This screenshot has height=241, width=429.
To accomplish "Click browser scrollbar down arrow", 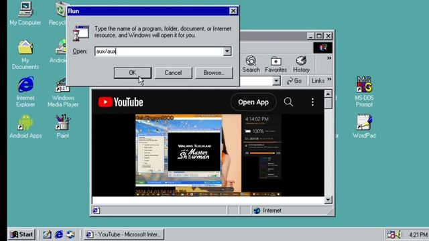I will pyautogui.click(x=328, y=199).
